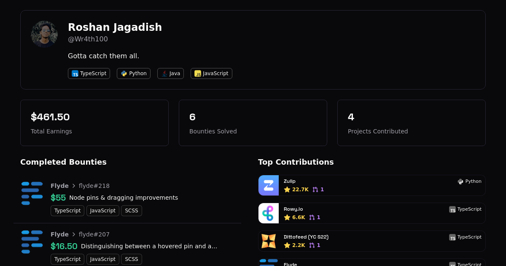Viewport: 506px width, 266px height.
Task: Expand the chevron after Flyde for flyde#207
Action: [x=74, y=234]
